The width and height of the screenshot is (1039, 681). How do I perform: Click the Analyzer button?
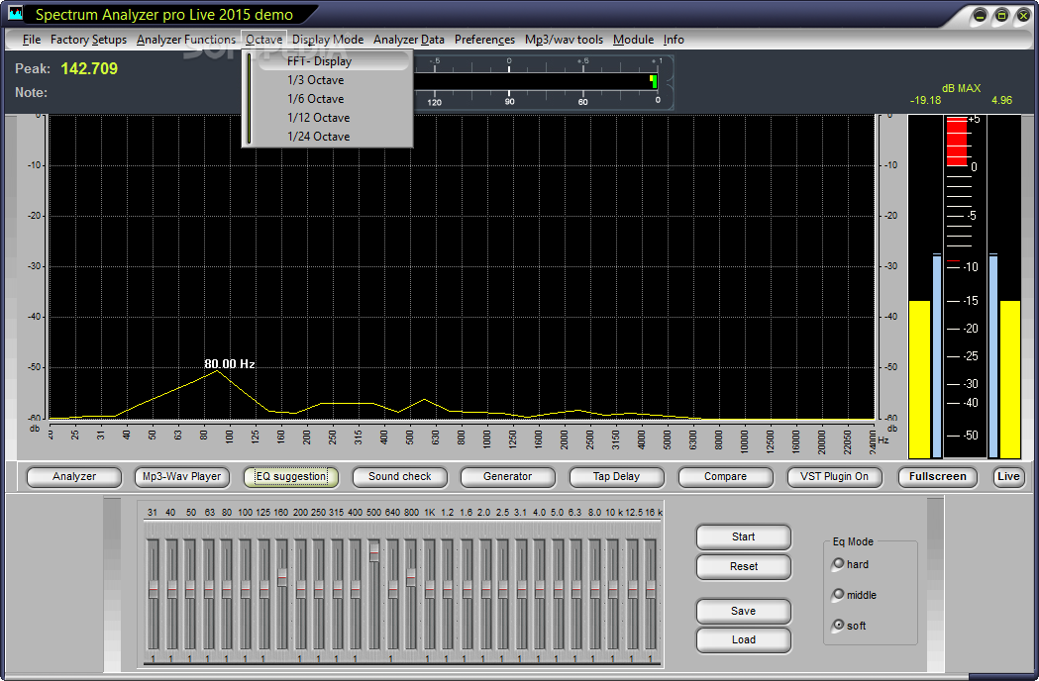74,477
